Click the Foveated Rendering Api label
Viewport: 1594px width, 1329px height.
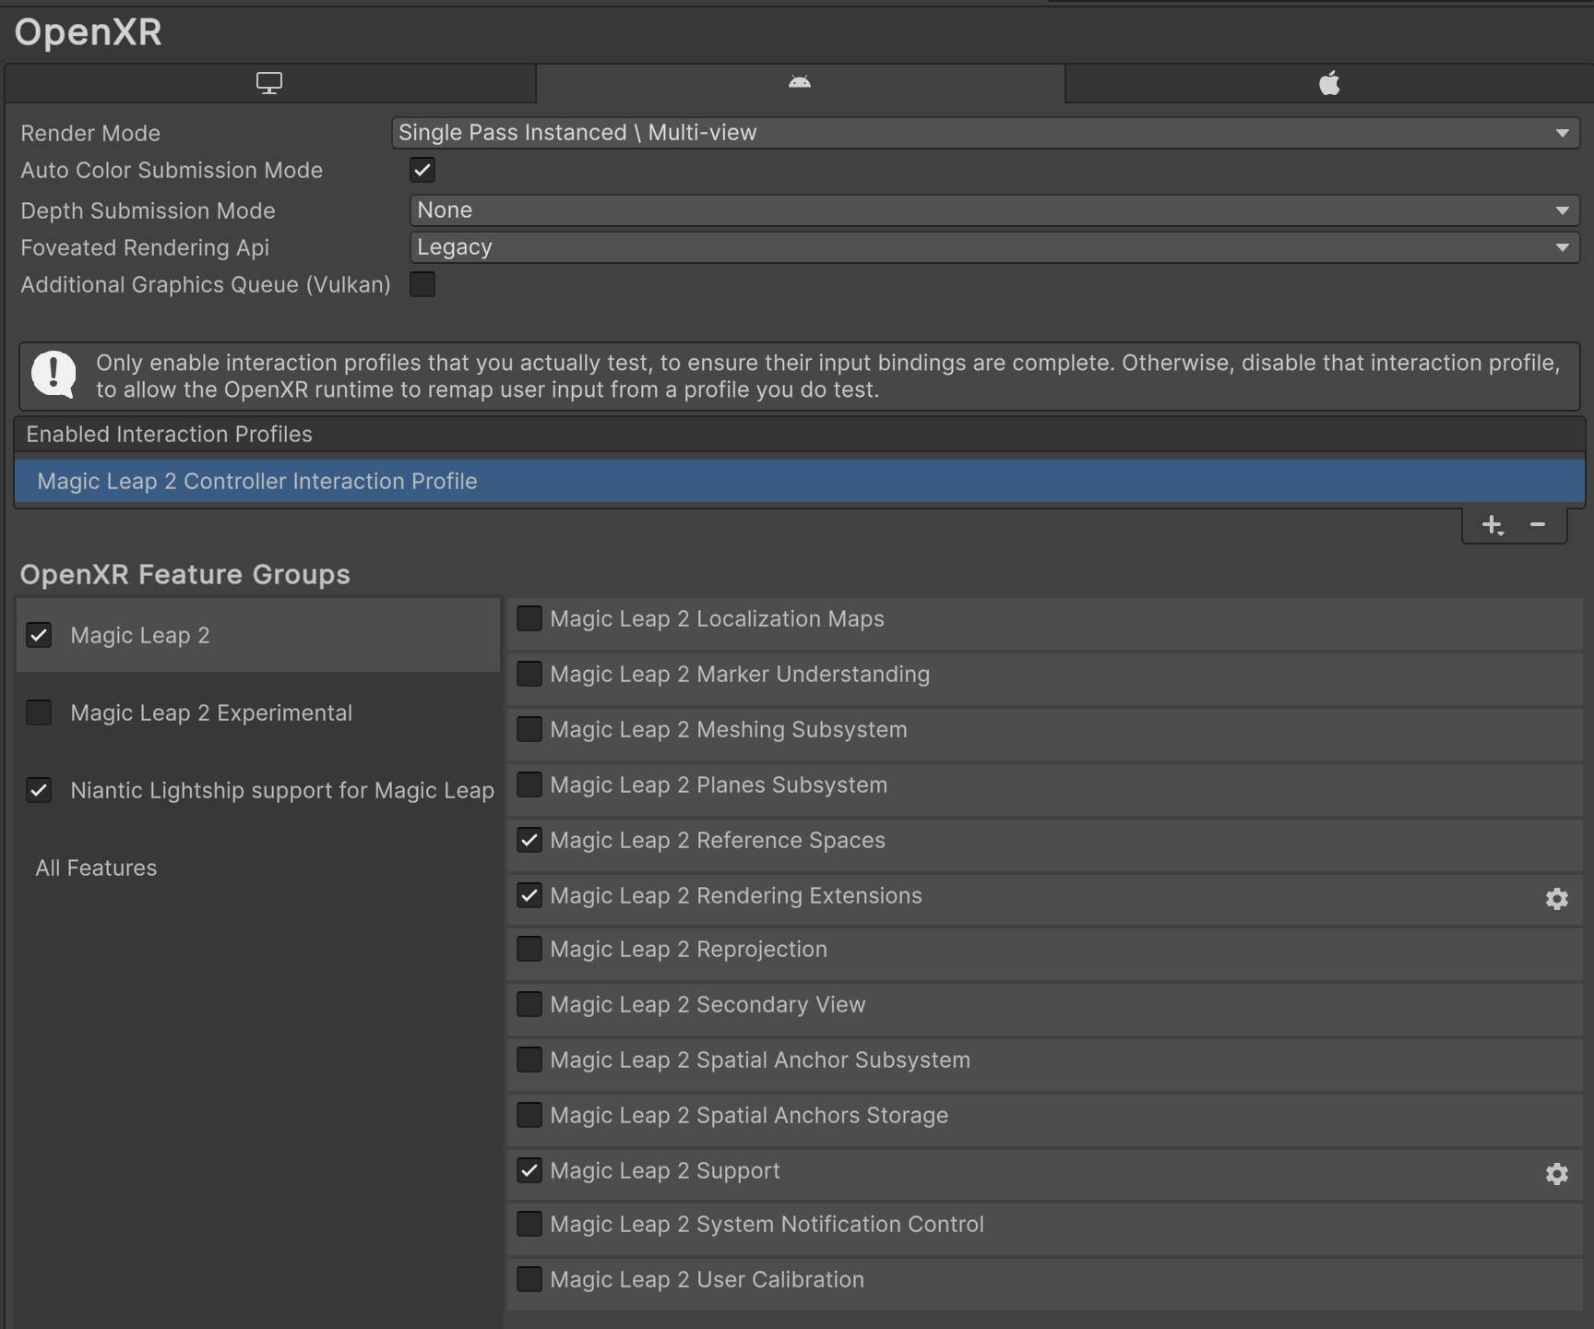[x=145, y=247]
